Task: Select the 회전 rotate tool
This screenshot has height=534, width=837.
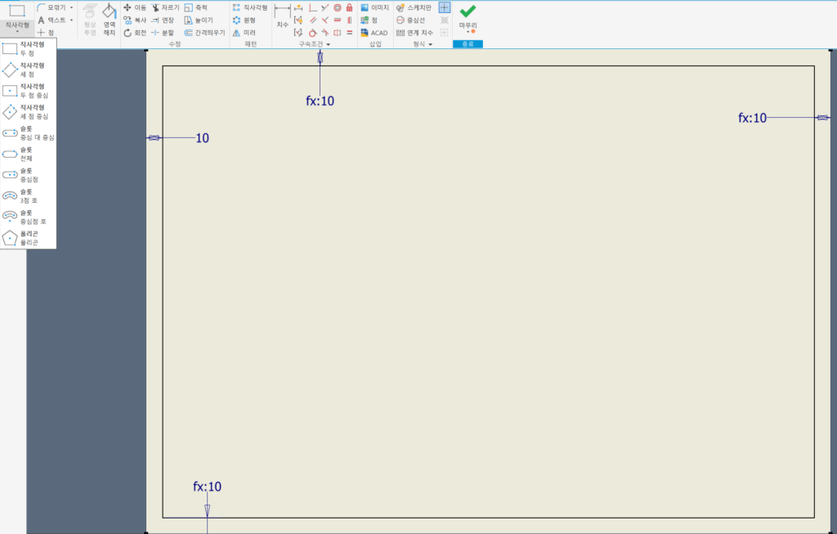Action: [x=135, y=33]
